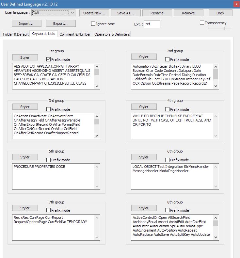Click the Export... button
Image resolution: width=240 pixels, height=258 pixels.
tap(60, 24)
